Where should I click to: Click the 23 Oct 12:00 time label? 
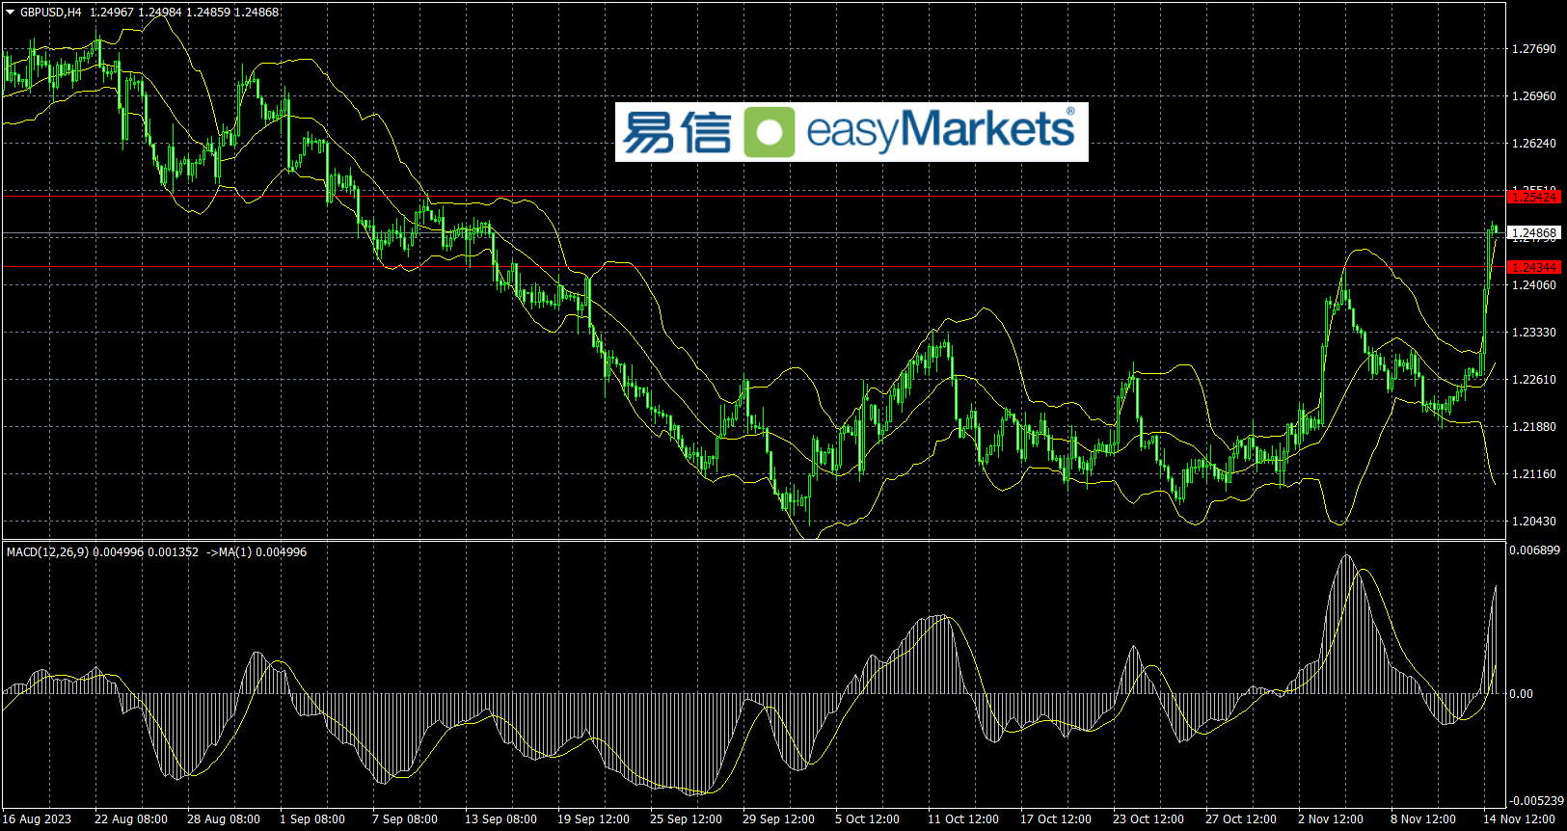(1149, 819)
